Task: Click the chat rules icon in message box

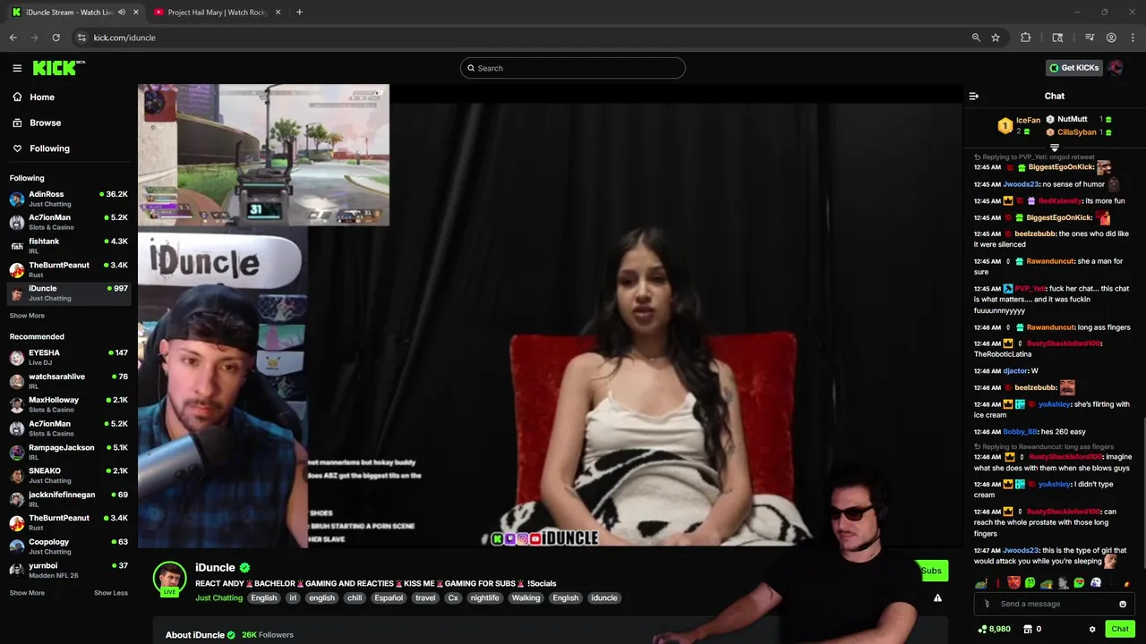Action: click(987, 604)
